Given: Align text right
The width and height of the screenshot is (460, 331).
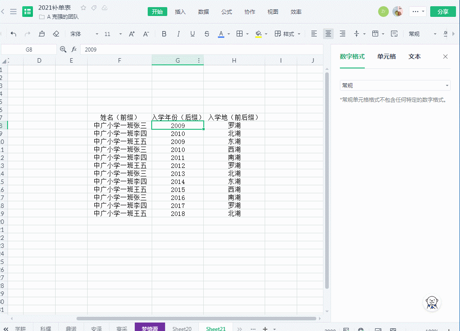Looking at the screenshot, I should (343, 34).
